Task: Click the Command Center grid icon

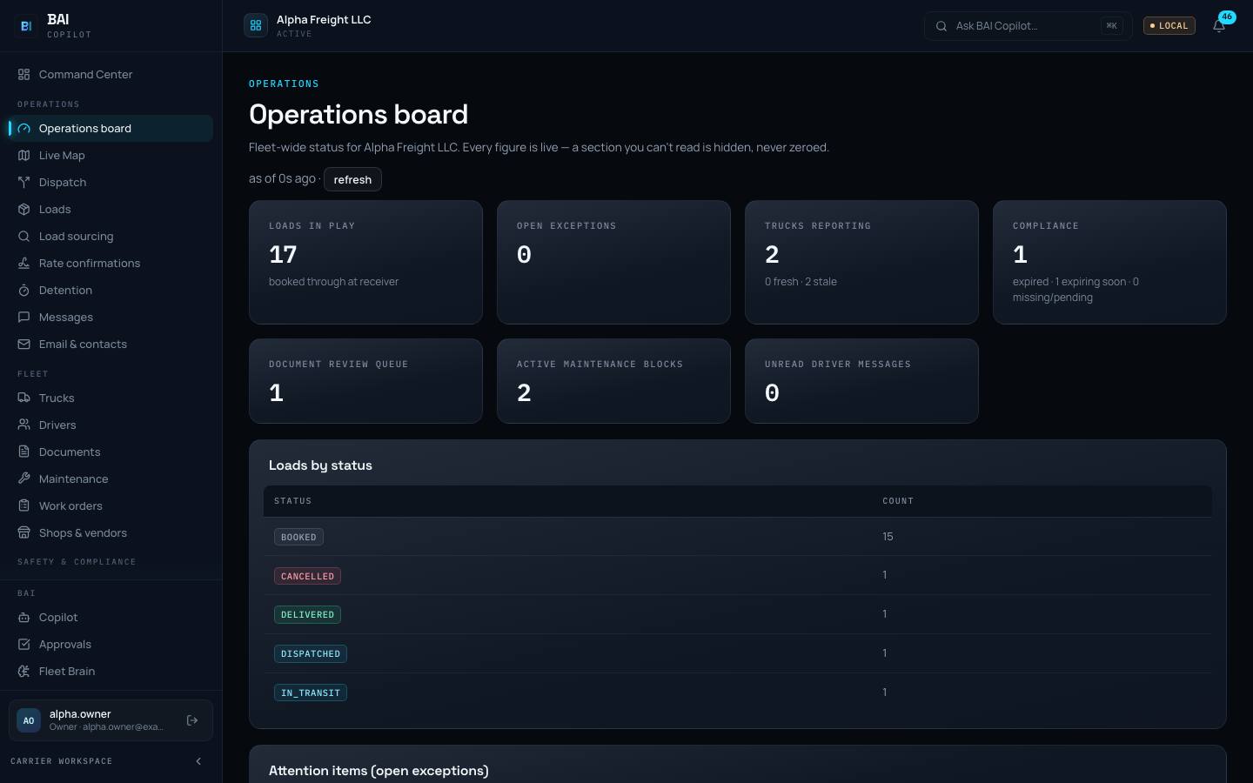Action: coord(23,75)
